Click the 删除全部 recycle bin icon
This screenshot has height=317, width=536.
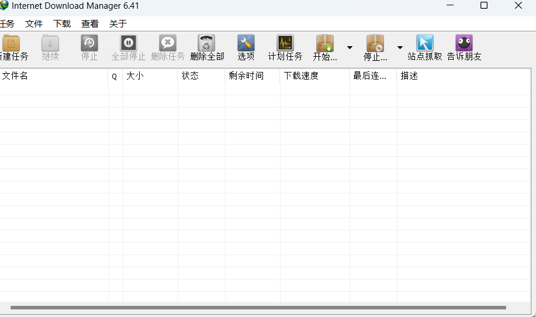pyautogui.click(x=206, y=43)
